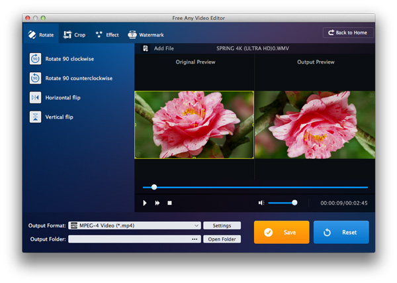This screenshot has width=397, height=283.
Task: Click the Horizontal flip label
Action: click(x=63, y=97)
